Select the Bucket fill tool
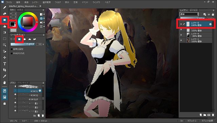Image resolution: width=217 pixels, height=123 pixels. [4, 26]
